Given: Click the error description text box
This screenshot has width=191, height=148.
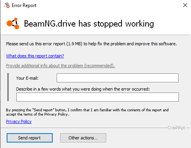Looking at the screenshot, I should pos(98,97).
